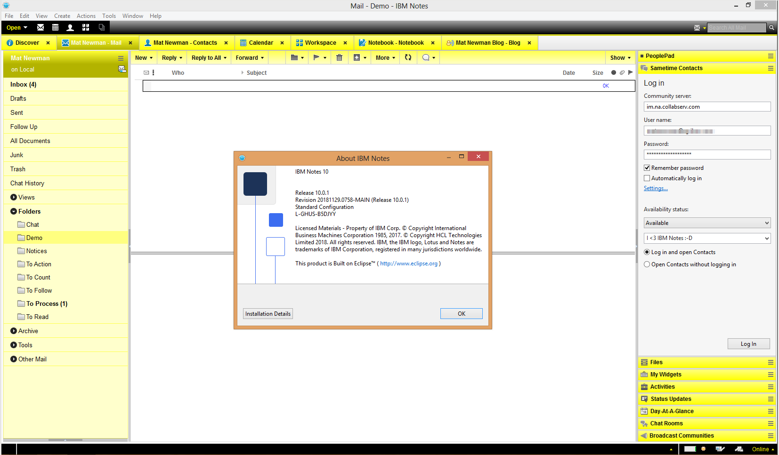The width and height of the screenshot is (779, 455).
Task: Open the Show dropdown in toolbar
Action: [x=620, y=57]
